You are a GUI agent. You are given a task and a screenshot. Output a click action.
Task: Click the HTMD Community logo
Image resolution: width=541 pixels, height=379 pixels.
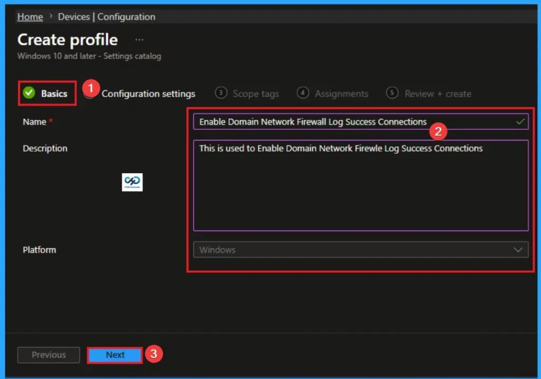pyautogui.click(x=132, y=182)
